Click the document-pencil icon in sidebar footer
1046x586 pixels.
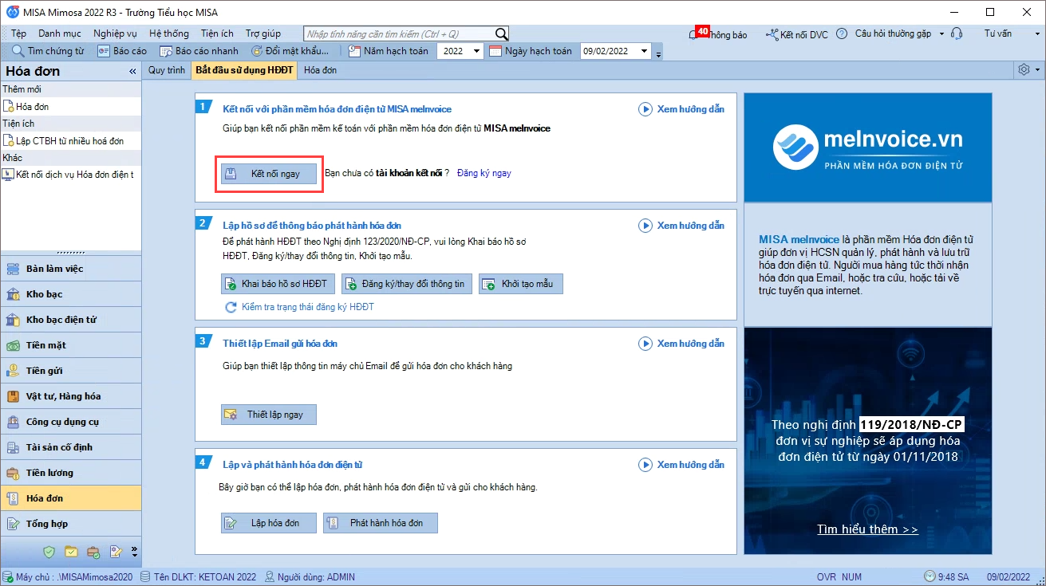116,551
